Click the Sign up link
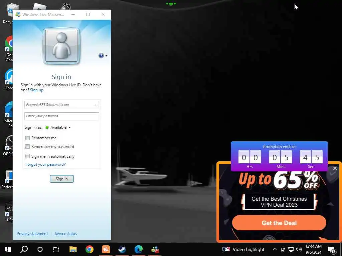 coord(37,90)
